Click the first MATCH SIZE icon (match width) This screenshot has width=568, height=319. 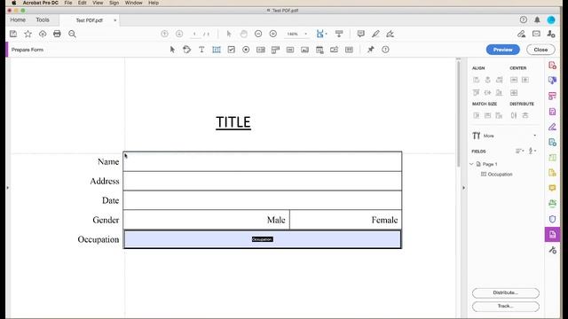point(477,115)
